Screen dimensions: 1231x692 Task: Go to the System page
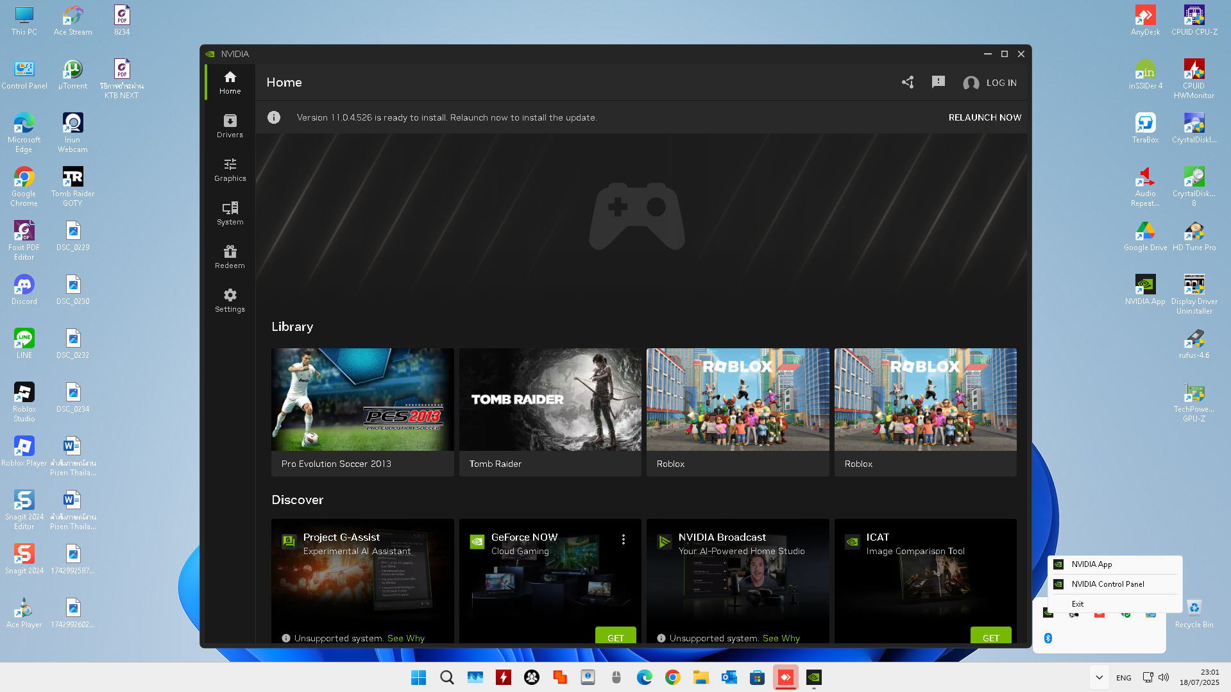[230, 213]
